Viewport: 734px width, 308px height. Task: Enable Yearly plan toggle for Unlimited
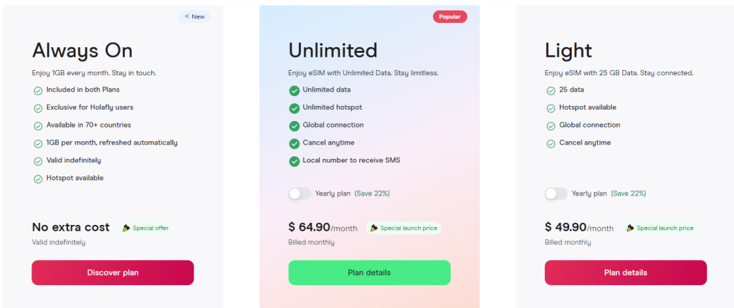tap(300, 193)
